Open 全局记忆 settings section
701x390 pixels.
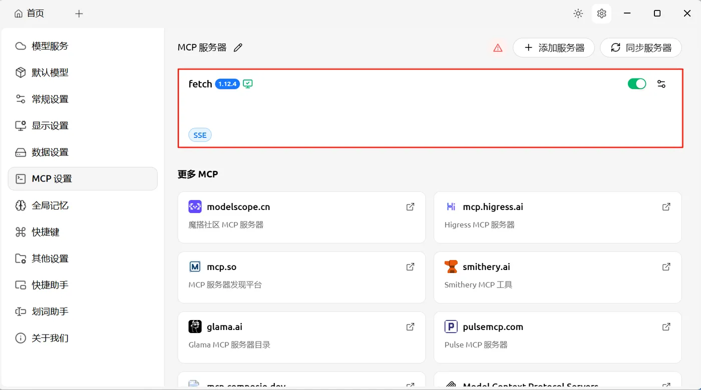(50, 205)
